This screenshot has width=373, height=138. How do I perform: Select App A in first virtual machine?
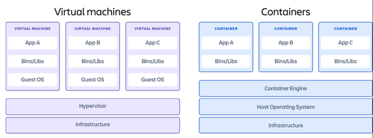point(32,43)
